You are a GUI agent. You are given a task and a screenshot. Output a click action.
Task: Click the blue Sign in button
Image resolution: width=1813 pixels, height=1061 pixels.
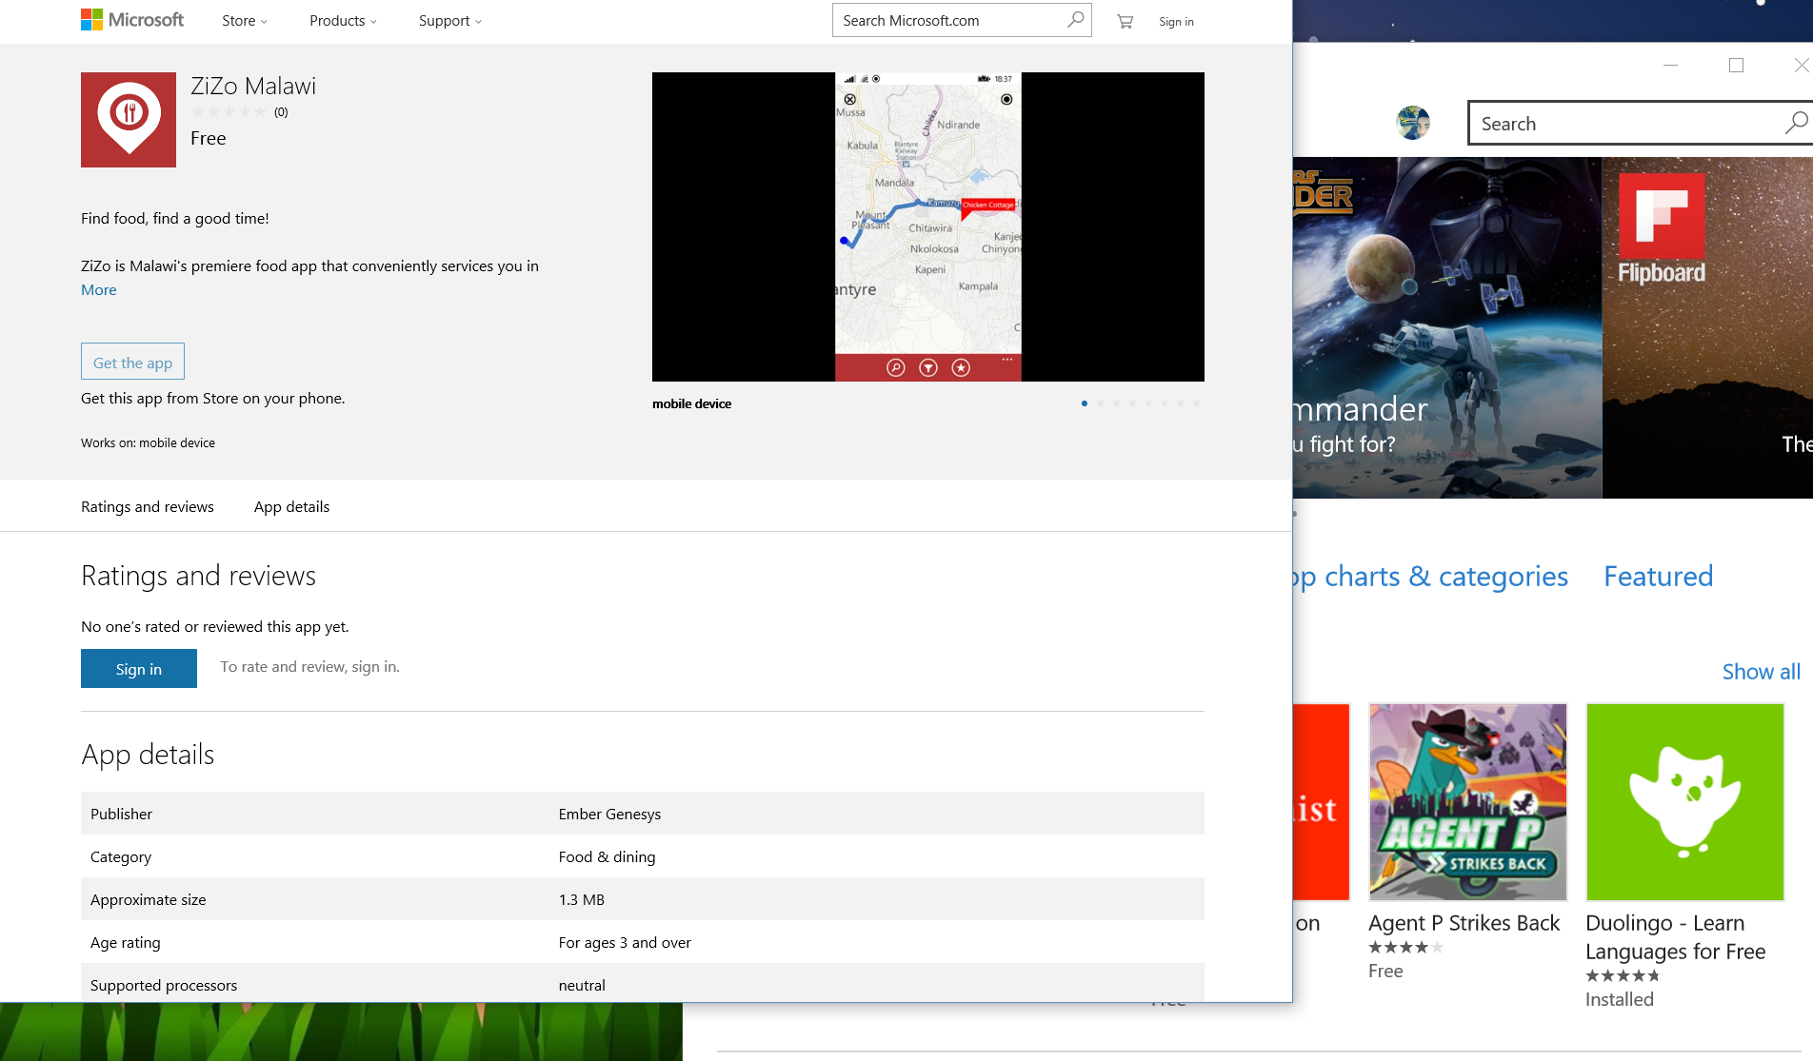click(139, 669)
